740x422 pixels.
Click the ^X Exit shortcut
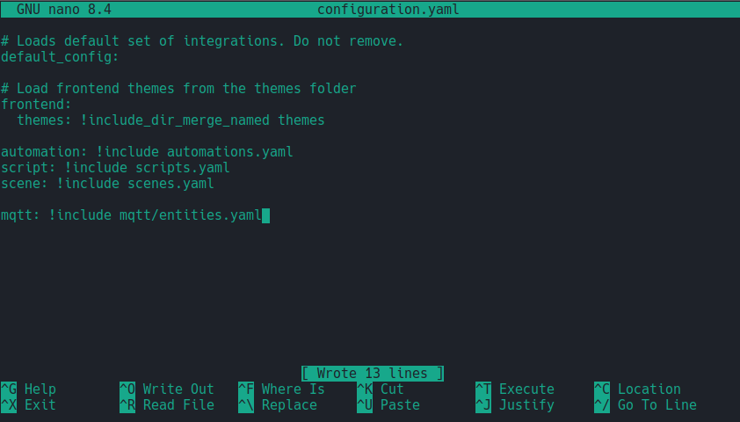[28, 405]
